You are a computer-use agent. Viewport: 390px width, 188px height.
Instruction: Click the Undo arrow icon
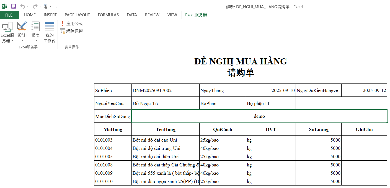coord(23,6)
